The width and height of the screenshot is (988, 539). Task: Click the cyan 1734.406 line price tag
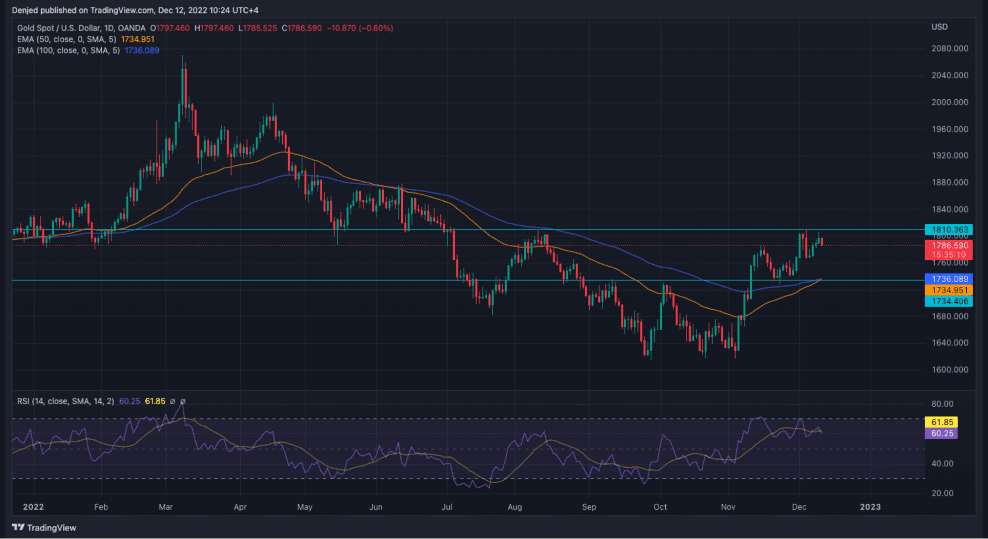click(948, 301)
